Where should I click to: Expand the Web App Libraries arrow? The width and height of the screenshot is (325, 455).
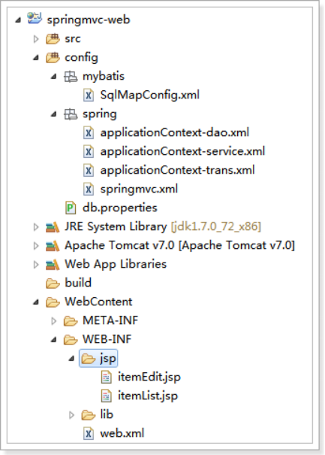pos(36,265)
